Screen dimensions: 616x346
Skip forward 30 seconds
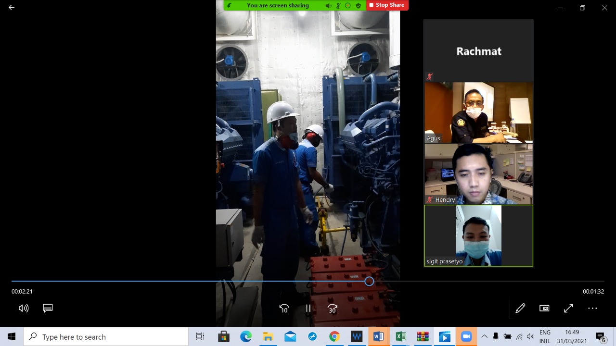[332, 309]
